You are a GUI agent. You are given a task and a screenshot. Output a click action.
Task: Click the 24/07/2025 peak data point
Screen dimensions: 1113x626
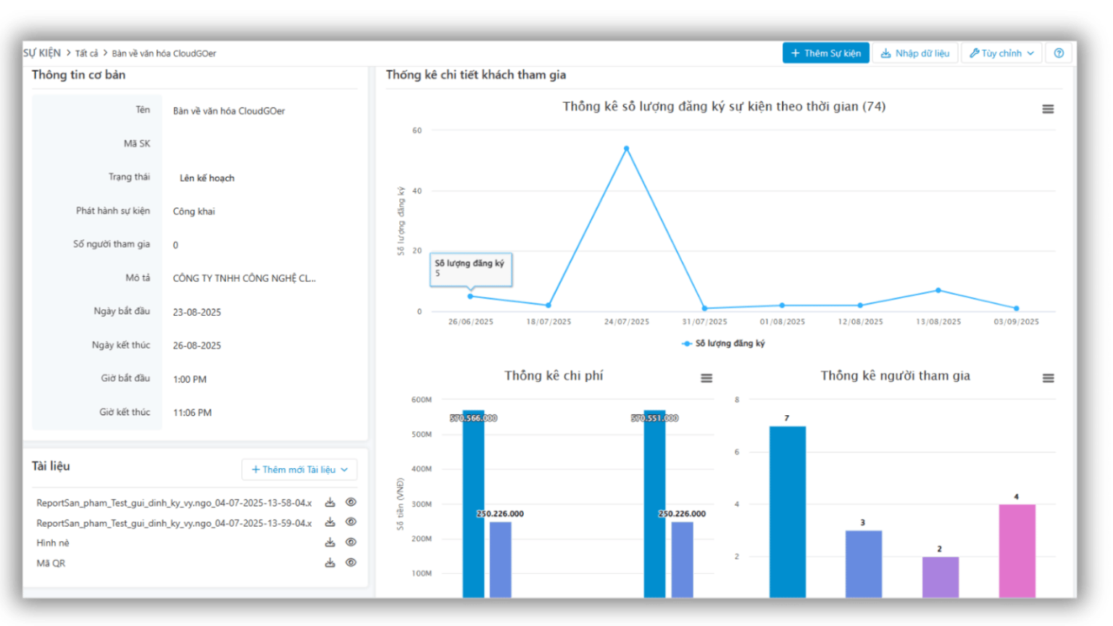pyautogui.click(x=626, y=149)
